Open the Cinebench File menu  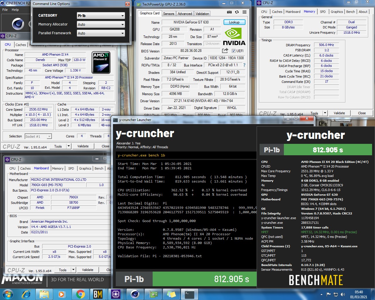coord(5,10)
